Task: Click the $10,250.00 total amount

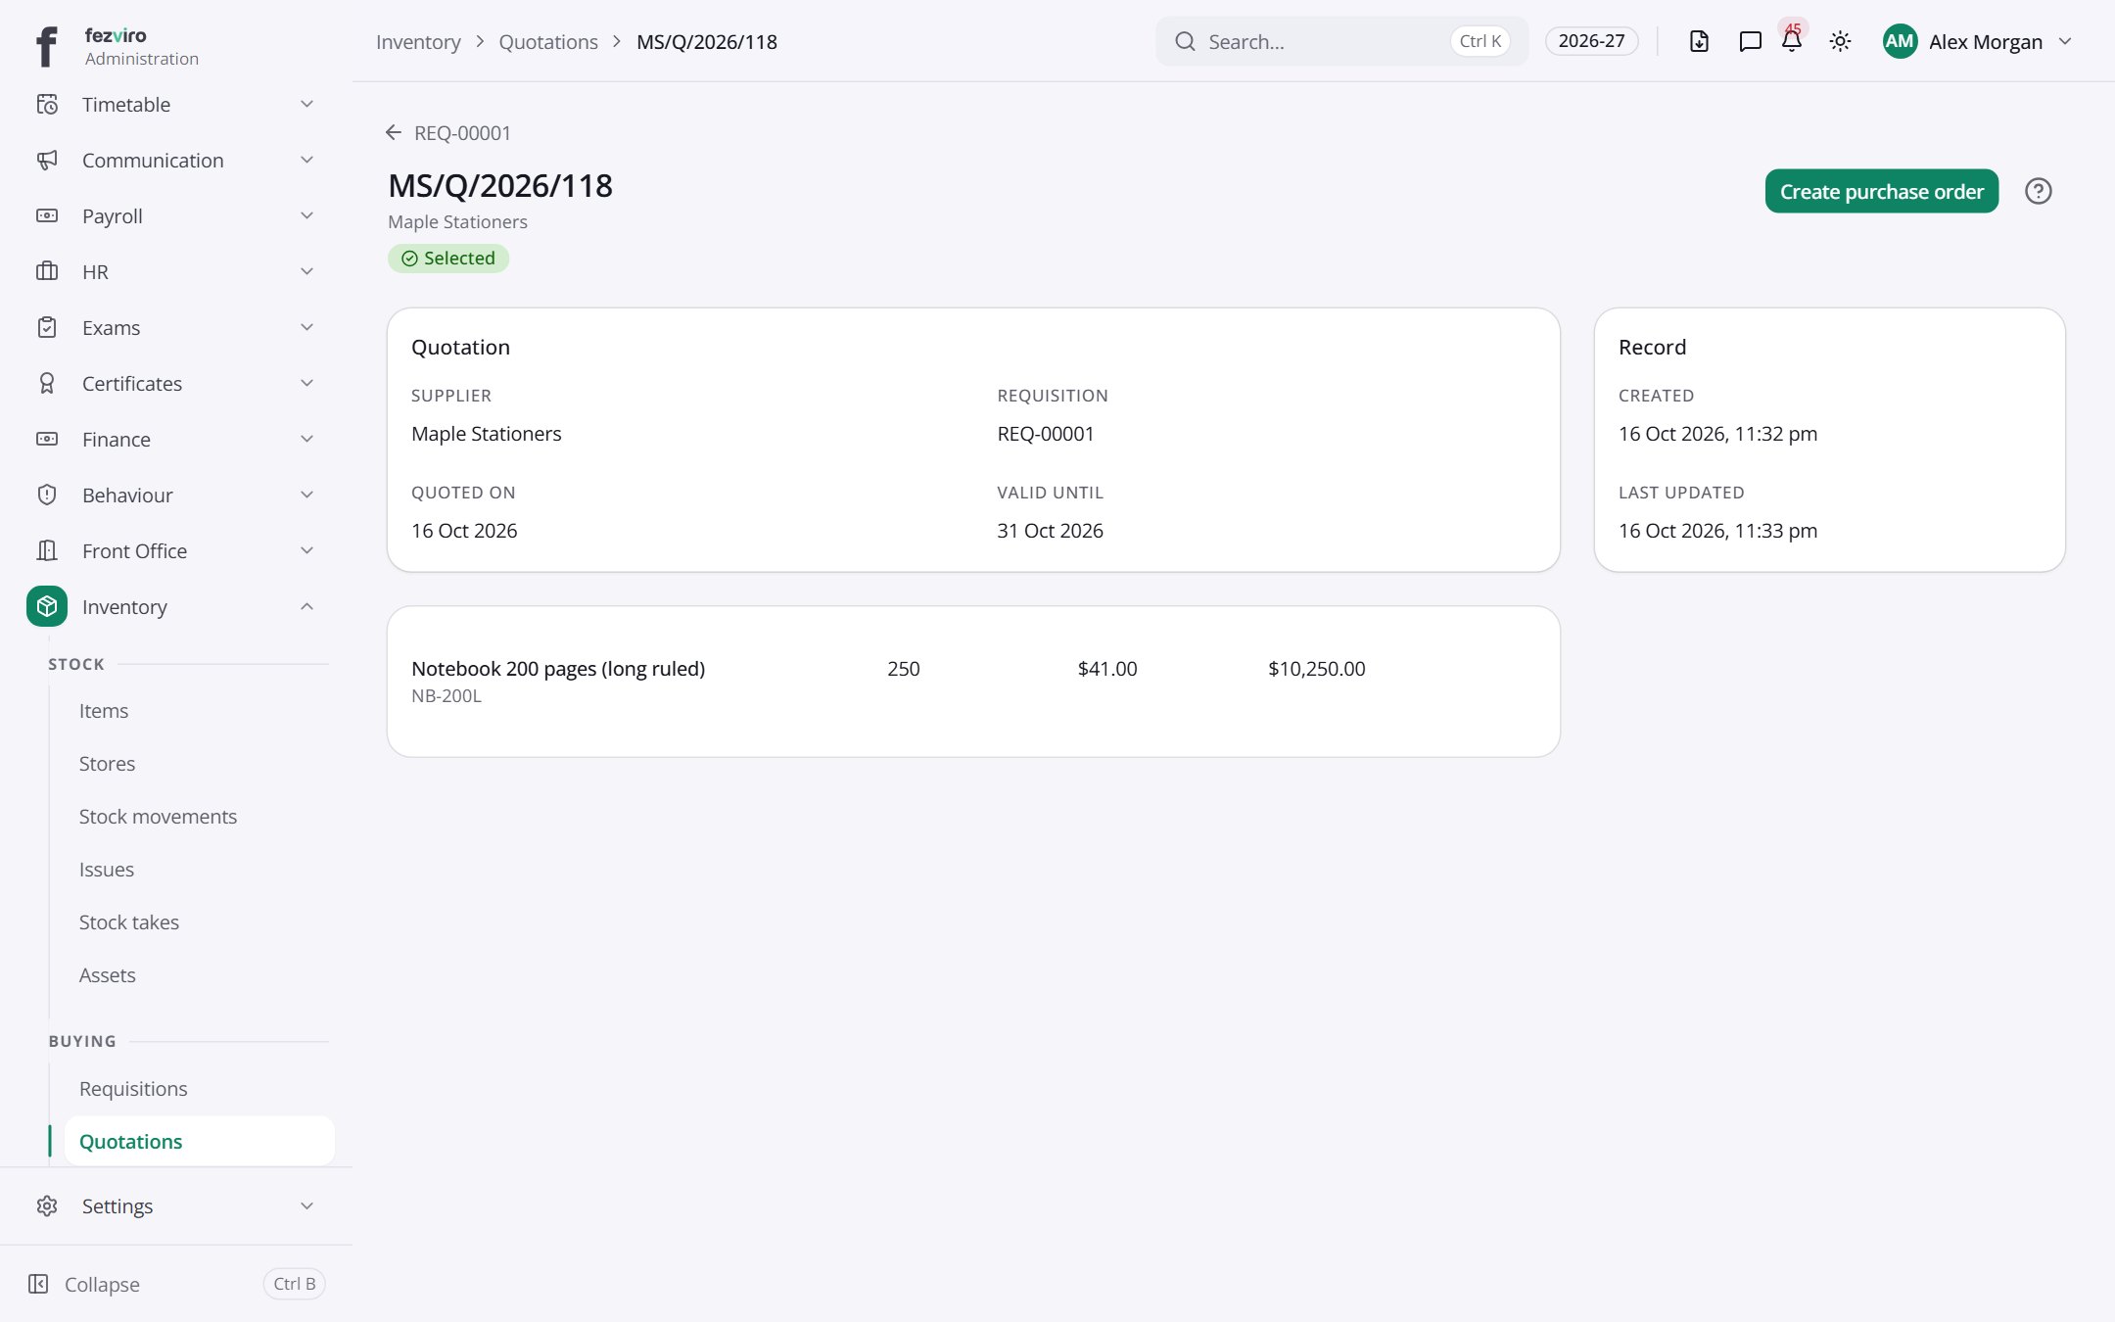Action: tap(1316, 669)
